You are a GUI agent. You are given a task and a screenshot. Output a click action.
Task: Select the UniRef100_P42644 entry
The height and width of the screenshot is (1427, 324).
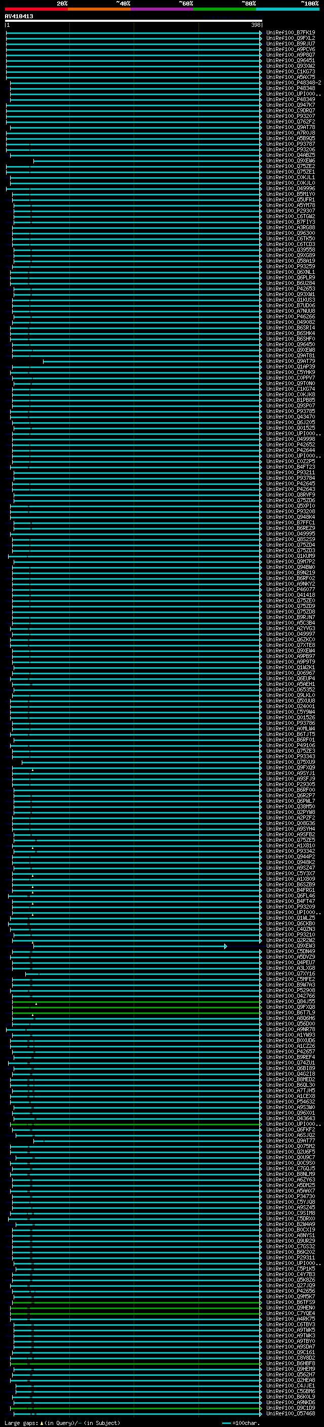point(291,451)
